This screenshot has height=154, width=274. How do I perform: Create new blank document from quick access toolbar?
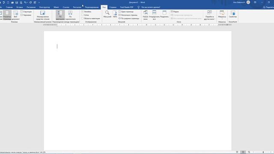click(8, 3)
